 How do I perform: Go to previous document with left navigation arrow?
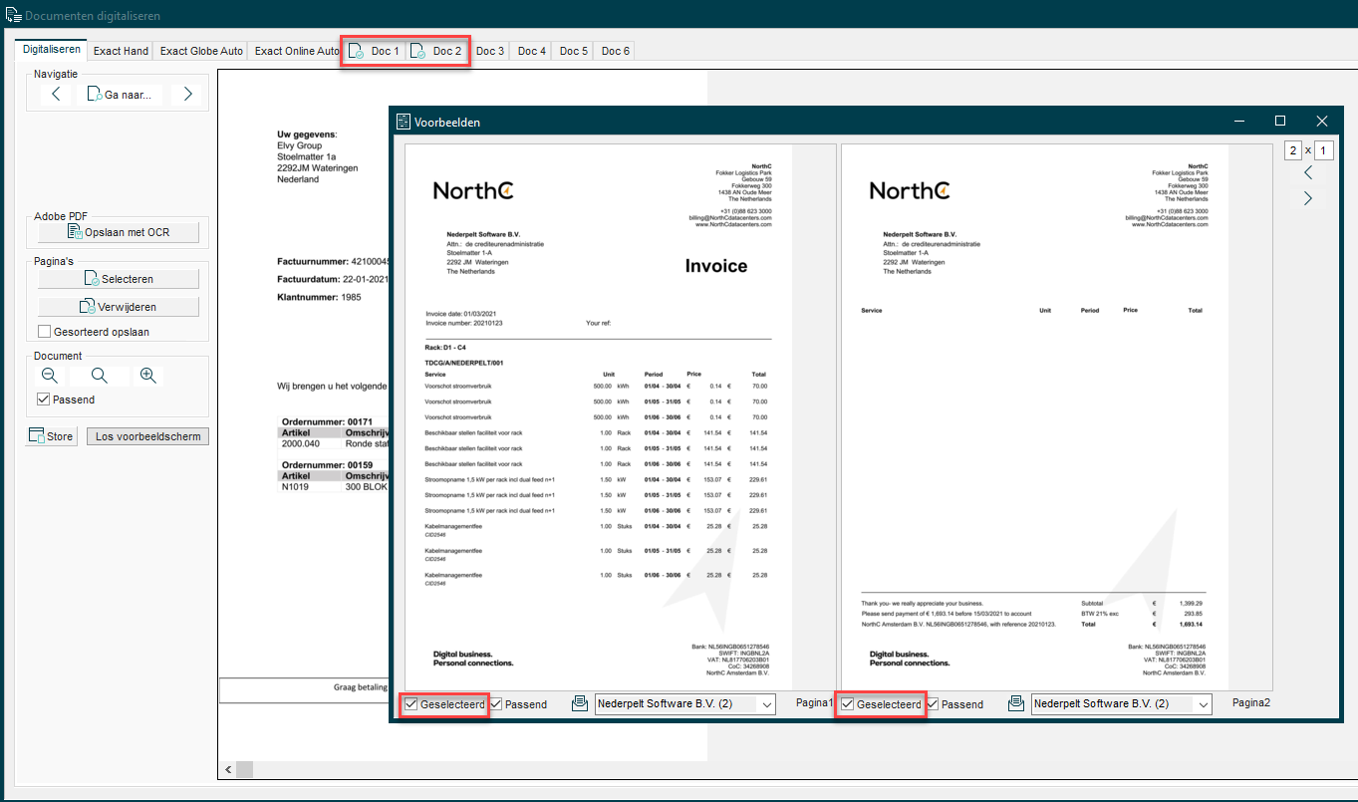[56, 95]
